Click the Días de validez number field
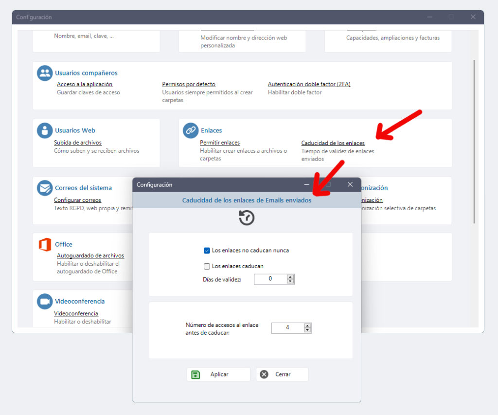The image size is (498, 415). tap(270, 279)
